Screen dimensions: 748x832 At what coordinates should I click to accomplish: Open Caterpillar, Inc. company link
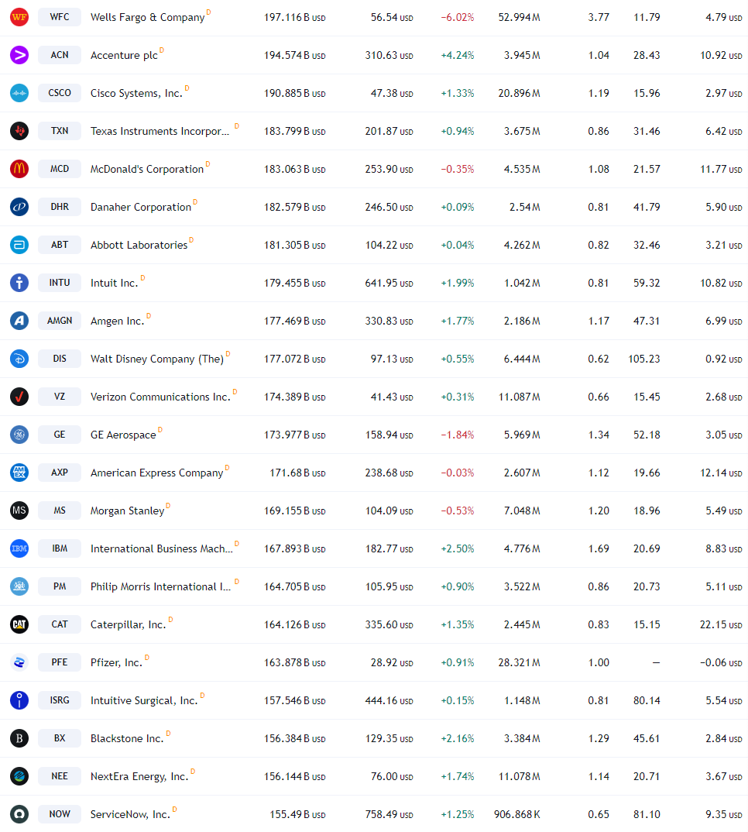click(x=128, y=624)
